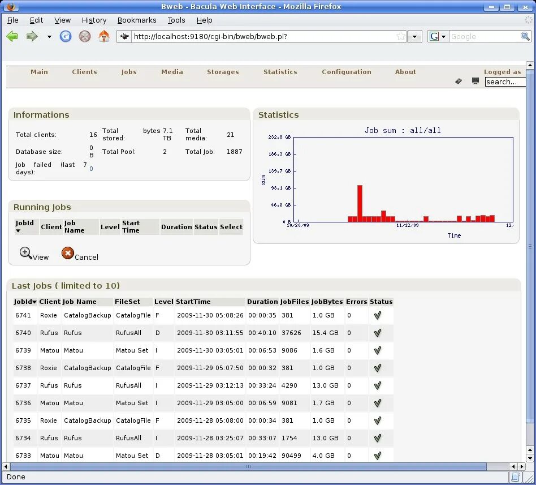Click the Google search magnifier icon
Screen dimensions: 536x485
tap(525, 36)
